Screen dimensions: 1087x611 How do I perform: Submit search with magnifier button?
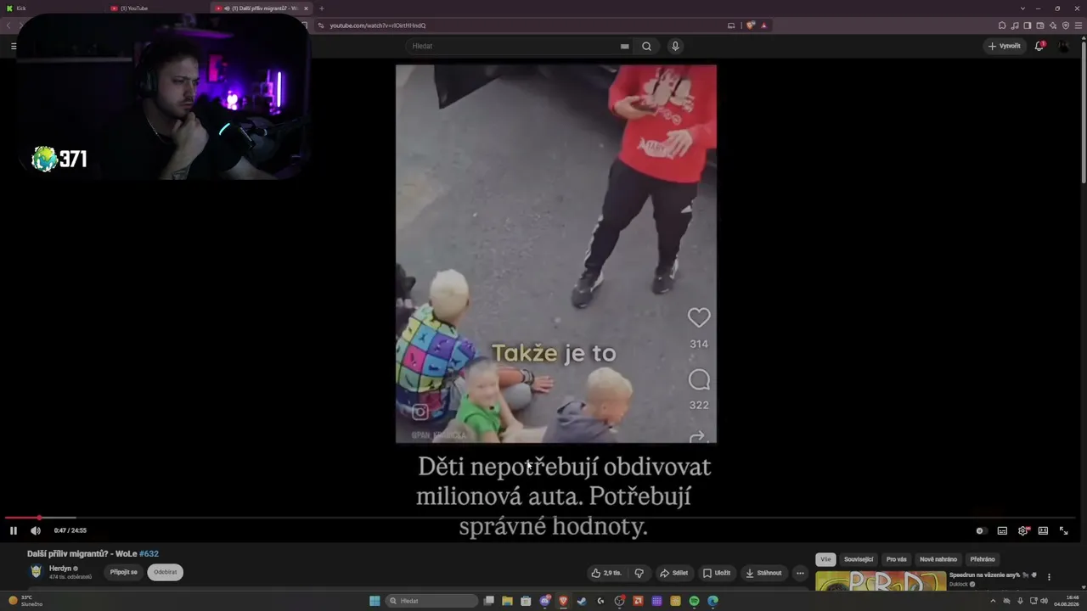coord(646,47)
